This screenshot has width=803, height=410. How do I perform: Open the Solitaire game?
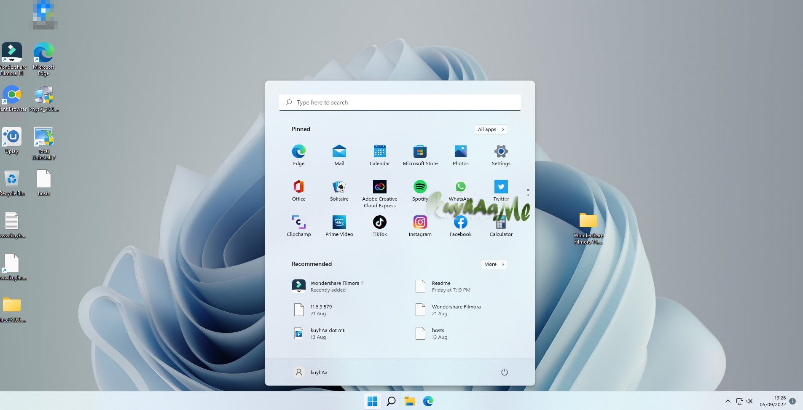pyautogui.click(x=339, y=190)
